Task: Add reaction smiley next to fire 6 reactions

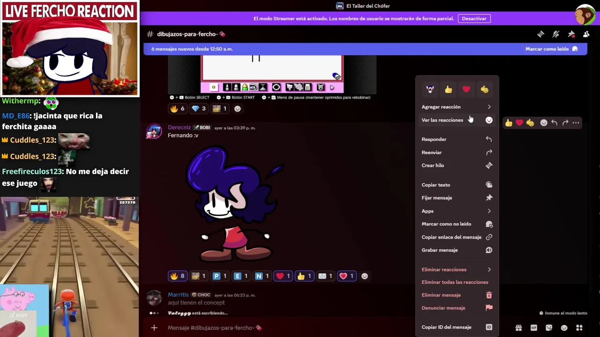Action: coord(237,109)
